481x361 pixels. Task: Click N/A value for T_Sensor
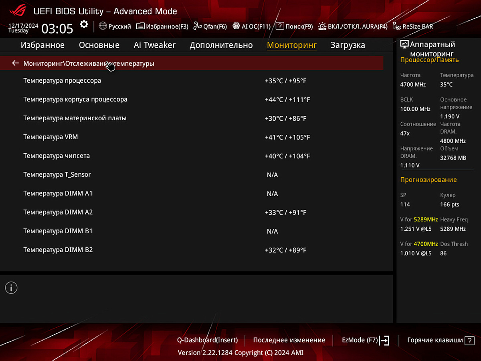(x=272, y=175)
